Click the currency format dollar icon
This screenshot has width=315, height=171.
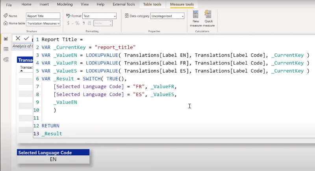click(x=68, y=23)
